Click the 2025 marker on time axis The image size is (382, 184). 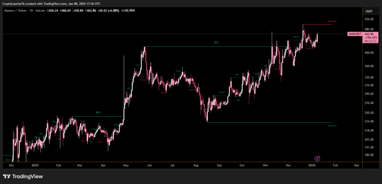click(35, 165)
